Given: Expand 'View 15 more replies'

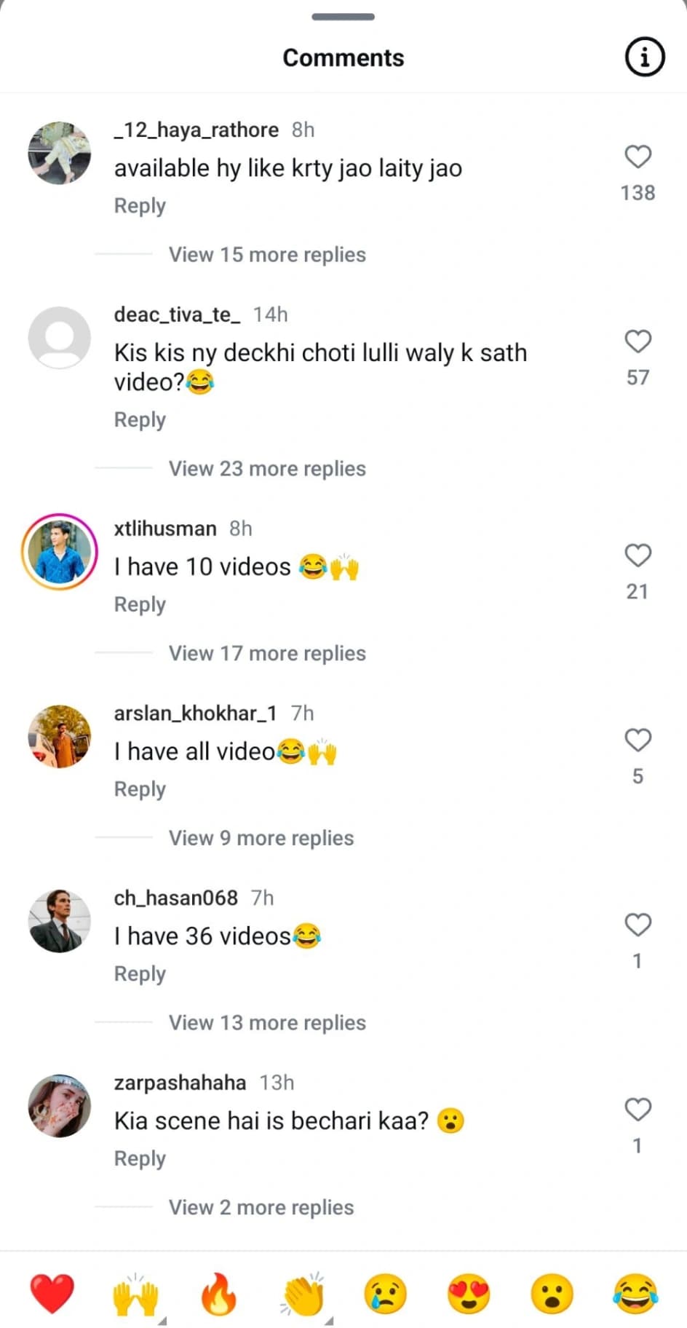Looking at the screenshot, I should 267,255.
